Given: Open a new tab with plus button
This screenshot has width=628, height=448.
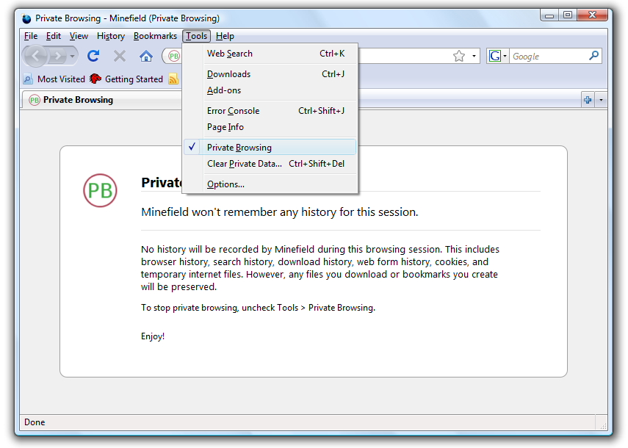Looking at the screenshot, I should (x=588, y=100).
